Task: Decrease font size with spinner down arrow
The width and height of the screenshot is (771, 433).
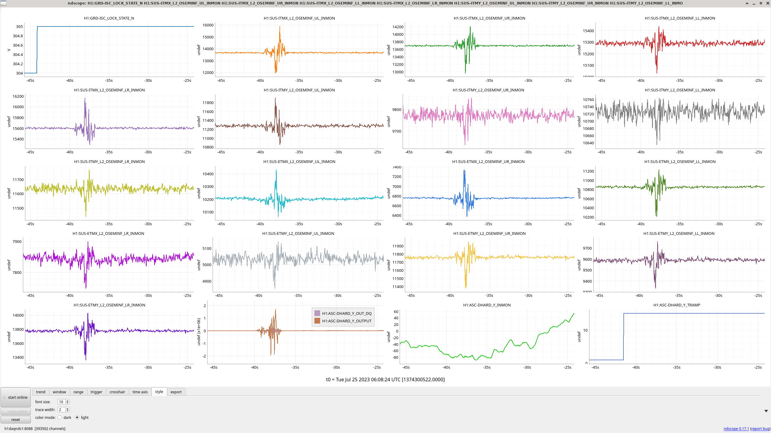Action: 67,403
